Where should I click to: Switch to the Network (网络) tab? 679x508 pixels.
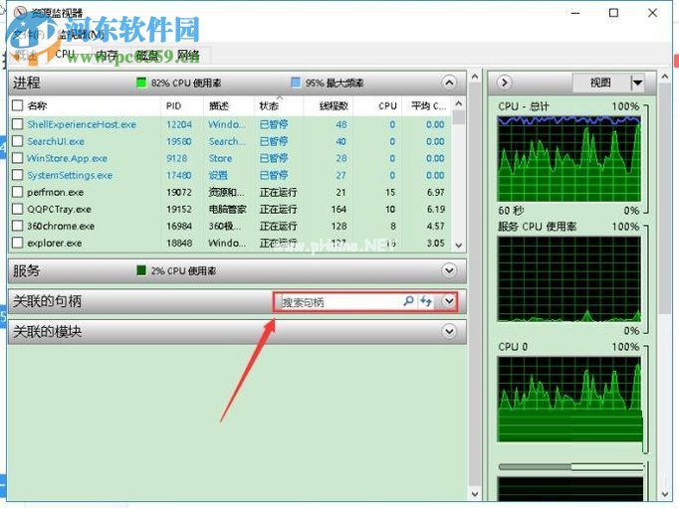tap(188, 55)
